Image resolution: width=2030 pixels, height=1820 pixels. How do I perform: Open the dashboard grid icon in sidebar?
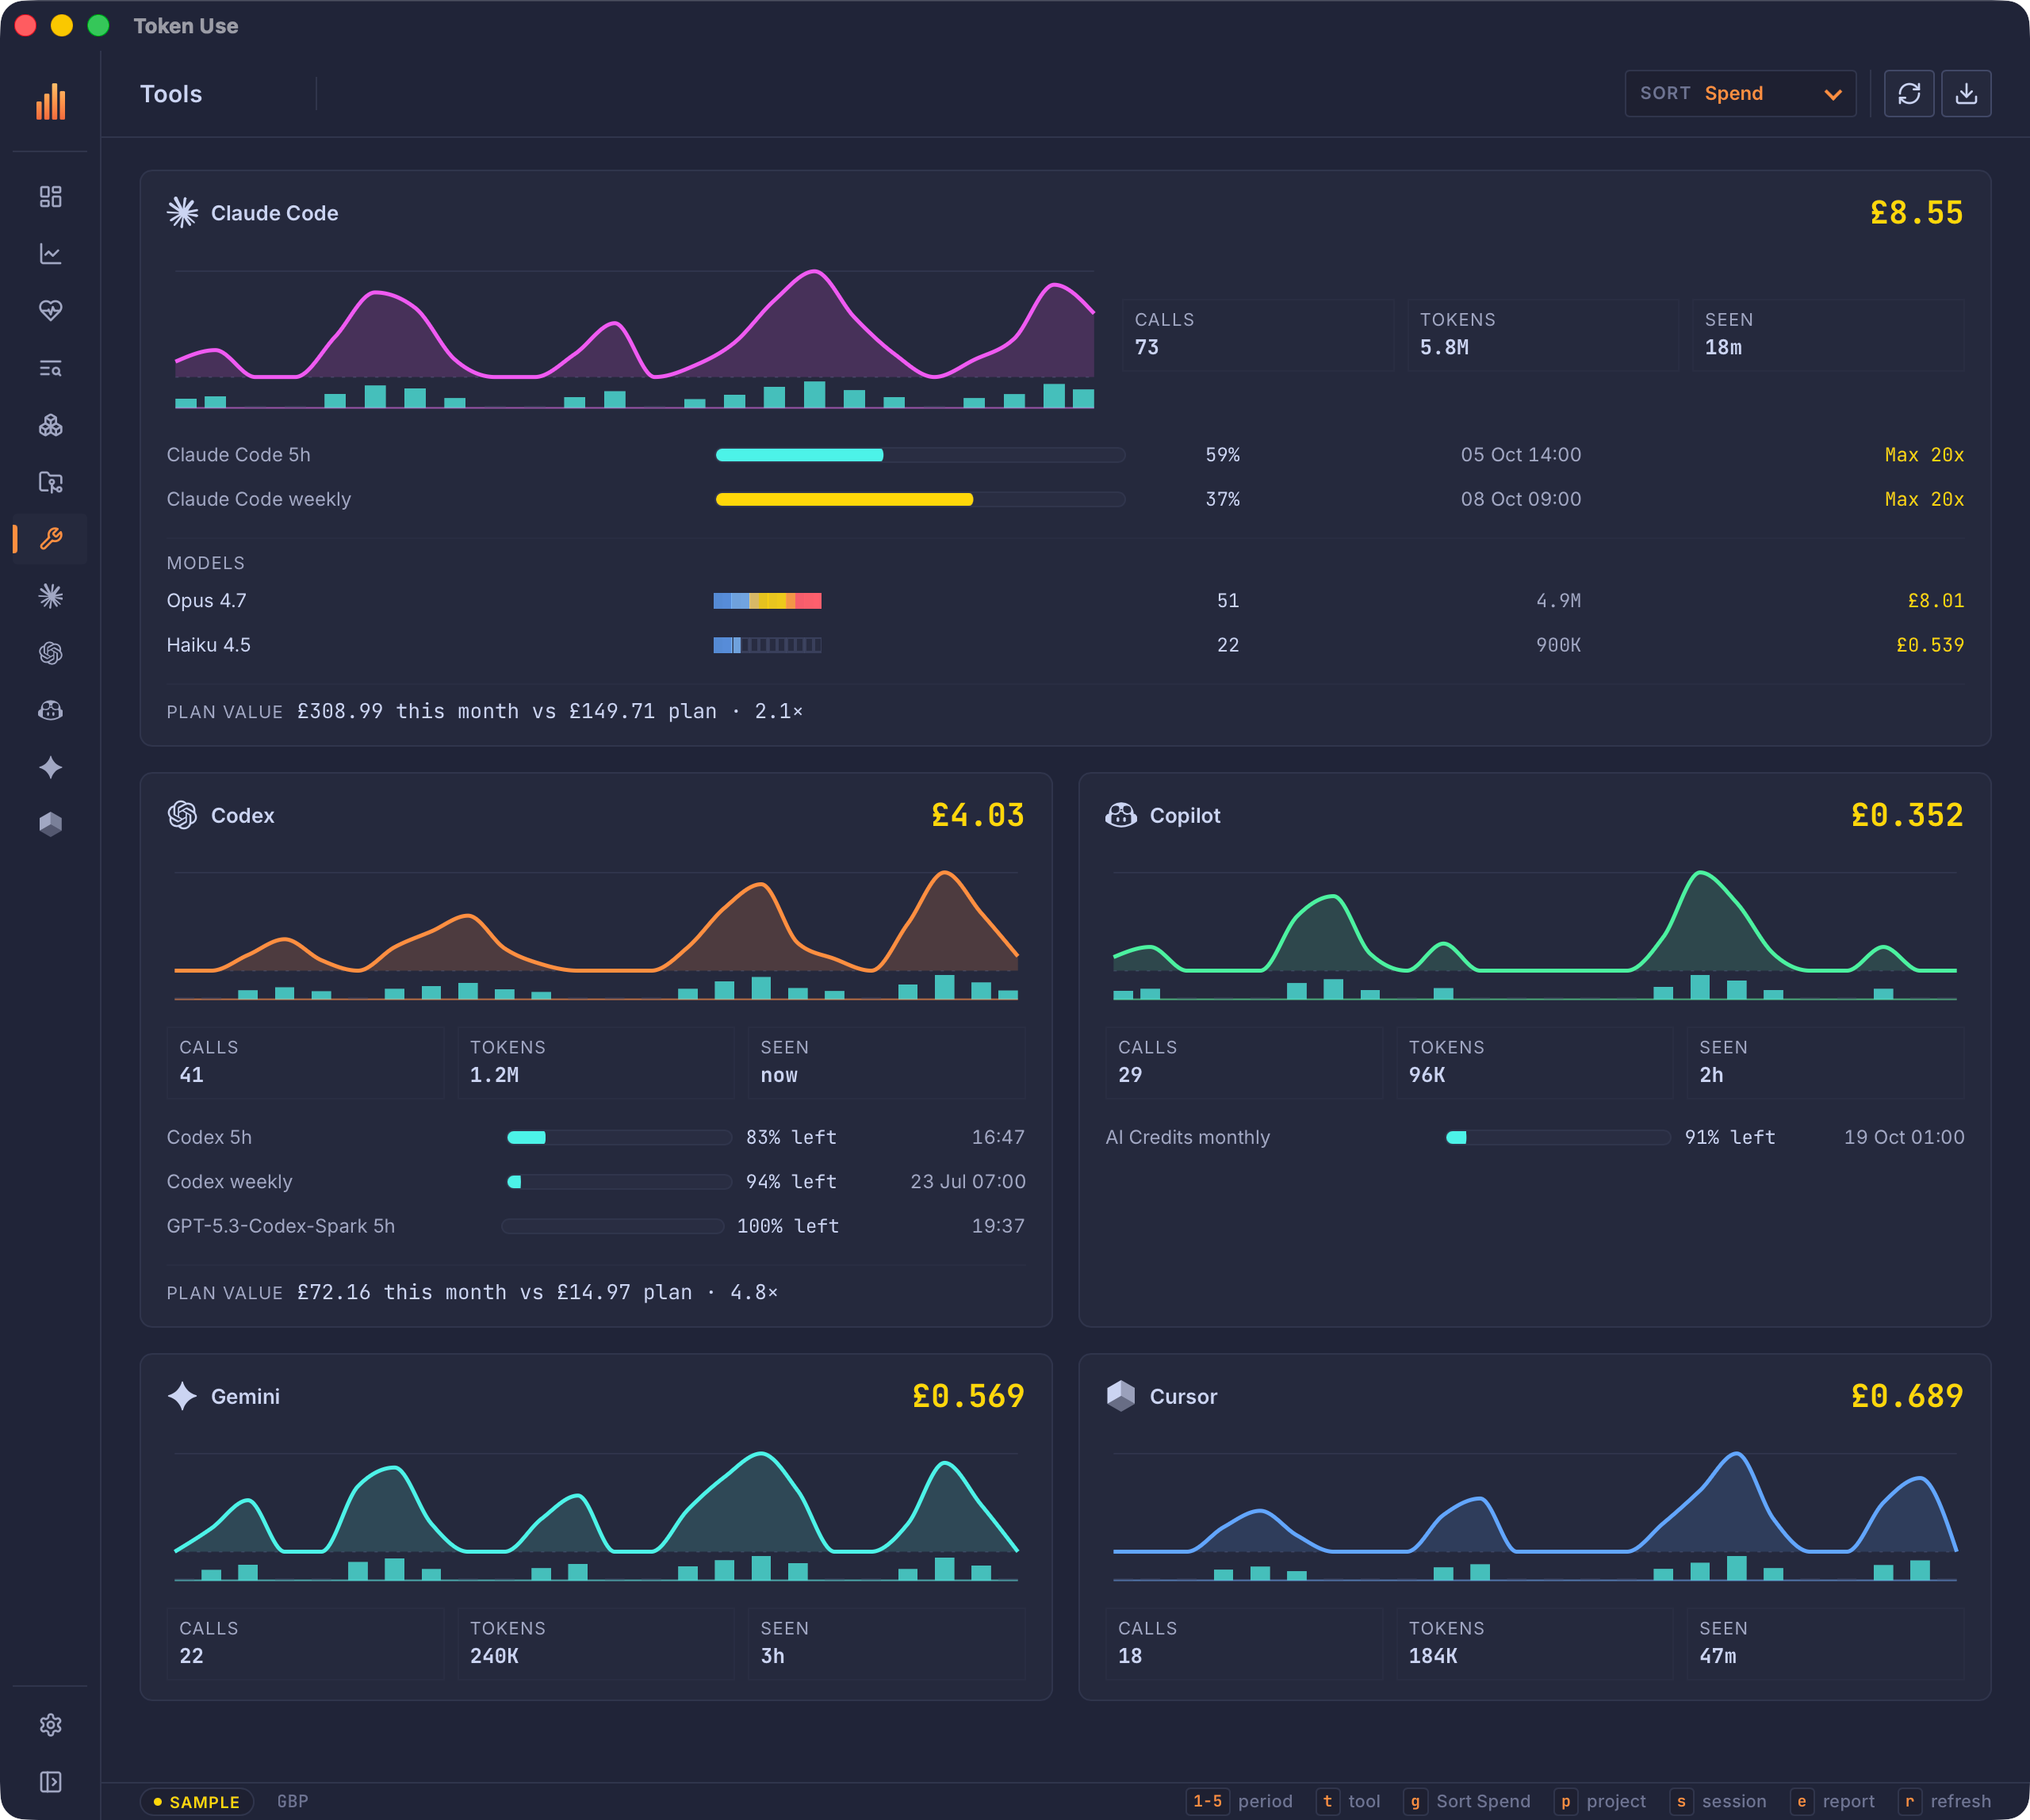point(51,197)
